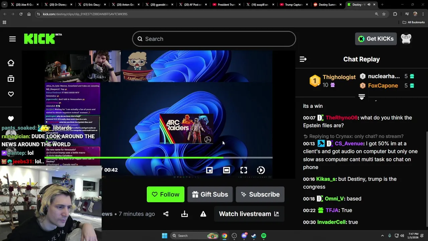Show hidden system tray icons
The image size is (428, 241).
[382, 236]
